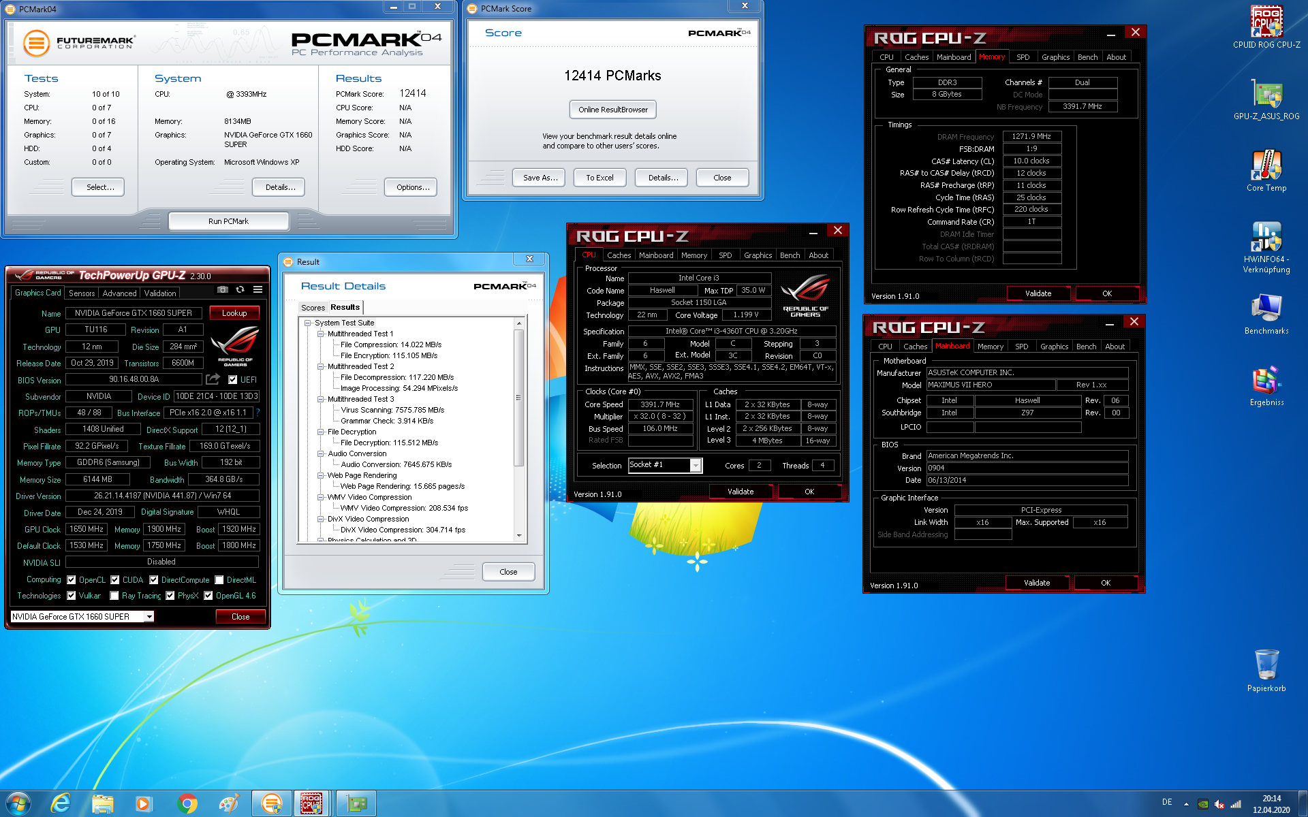Switch to the Sensors tab in GPU-Z
Image resolution: width=1308 pixels, height=817 pixels.
[x=82, y=293]
